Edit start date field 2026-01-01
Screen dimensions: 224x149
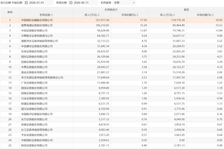(x=38, y=3)
